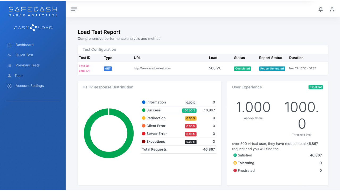Click the HTTP Response Distribution title
The height and width of the screenshot is (191, 340).
click(108, 87)
